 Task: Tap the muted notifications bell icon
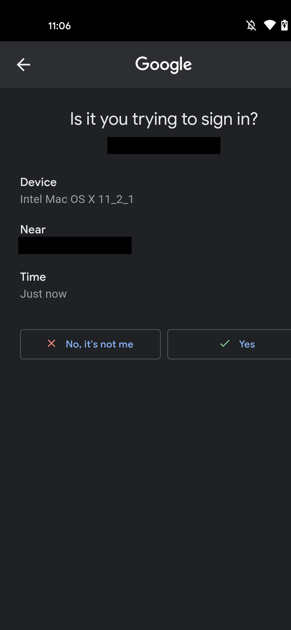(x=251, y=25)
